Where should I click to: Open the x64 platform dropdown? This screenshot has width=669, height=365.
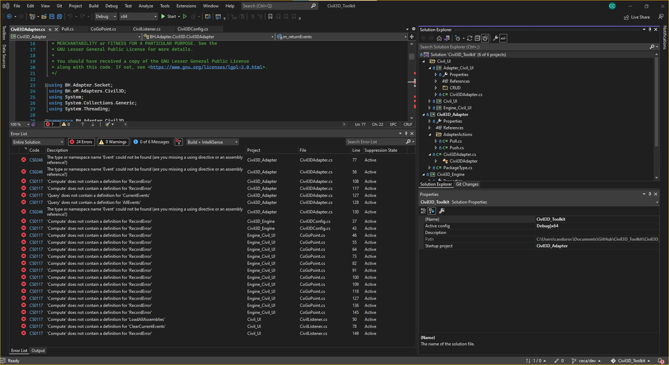click(138, 16)
